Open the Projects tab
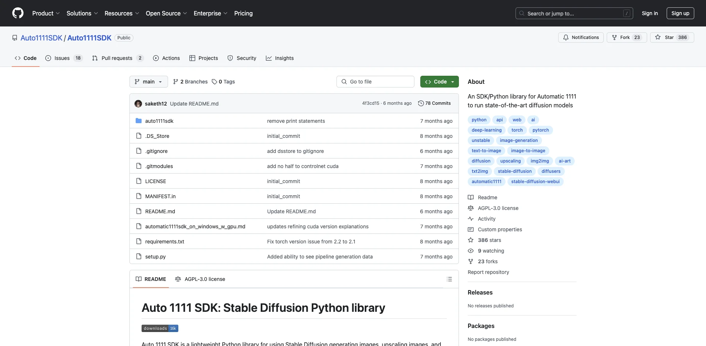 [x=204, y=58]
